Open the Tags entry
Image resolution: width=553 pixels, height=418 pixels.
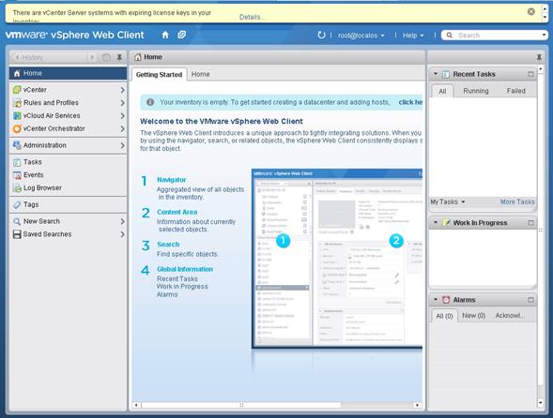coord(31,204)
